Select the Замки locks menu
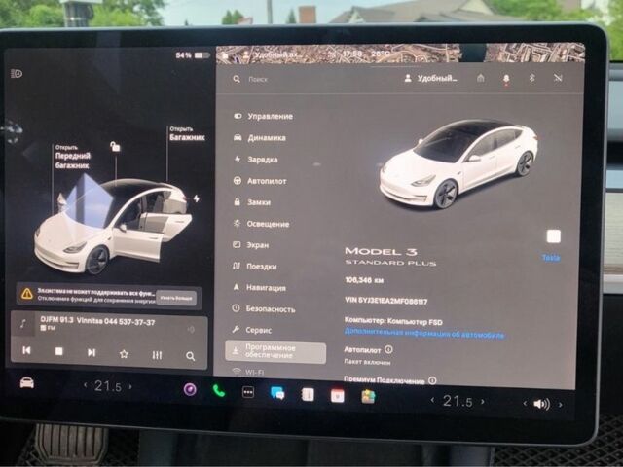Viewport: 623px width, 467px height. point(251,202)
